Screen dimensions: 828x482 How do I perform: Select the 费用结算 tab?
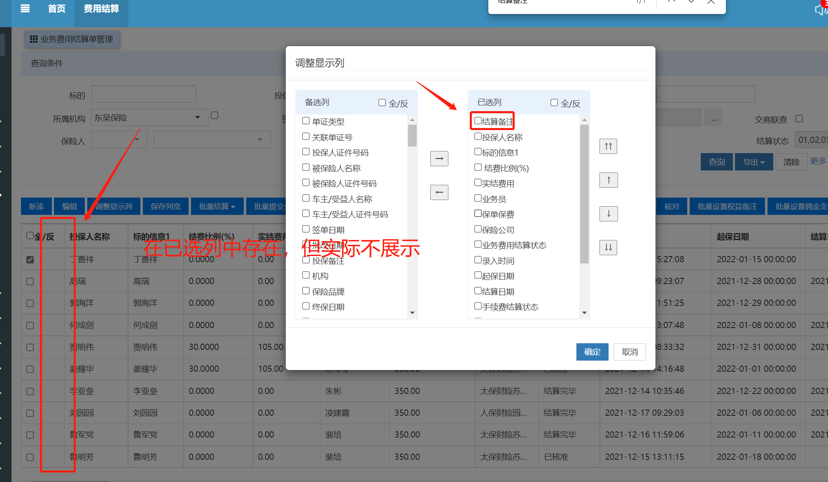coord(101,9)
